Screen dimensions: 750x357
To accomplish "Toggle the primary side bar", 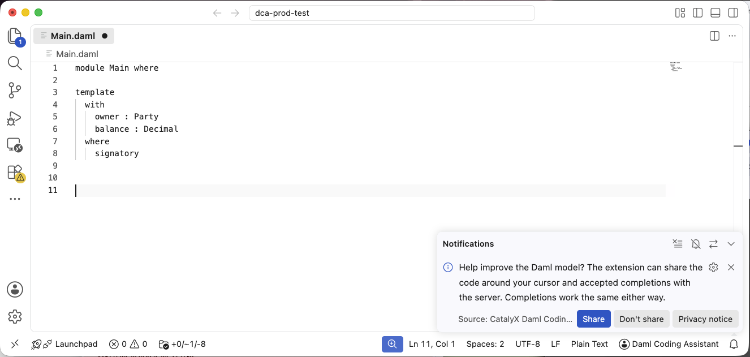I will pos(698,13).
